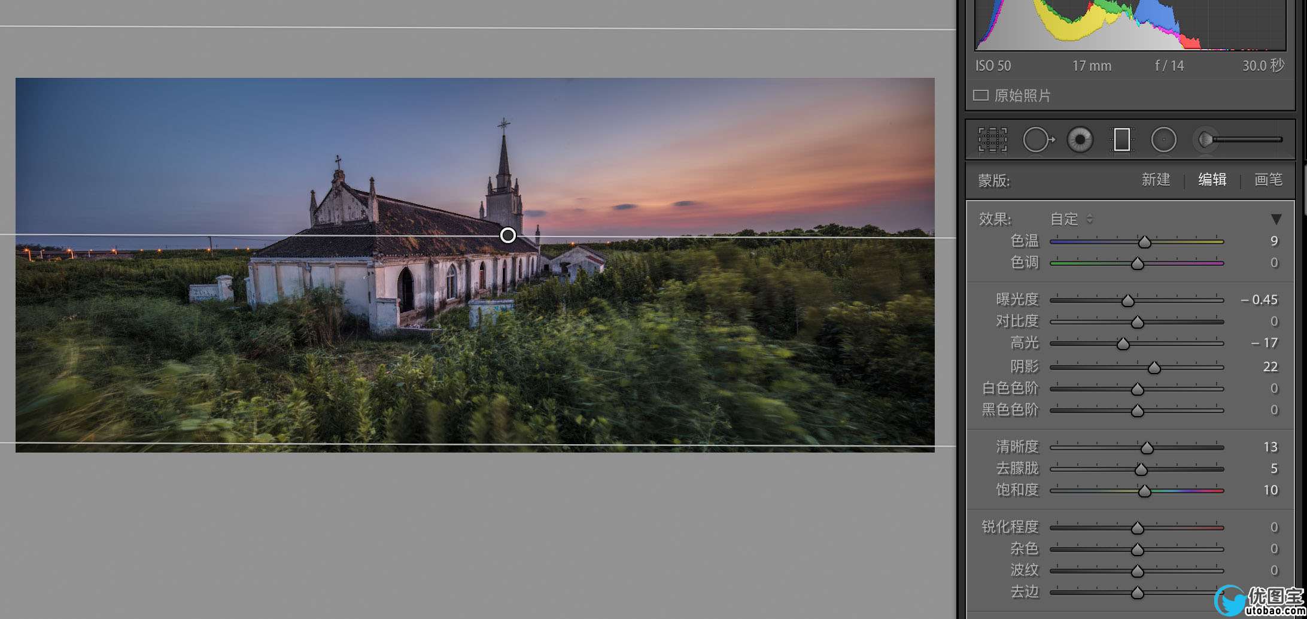This screenshot has width=1307, height=619.
Task: Click the 曝光度 value -0.45
Action: (x=1259, y=299)
